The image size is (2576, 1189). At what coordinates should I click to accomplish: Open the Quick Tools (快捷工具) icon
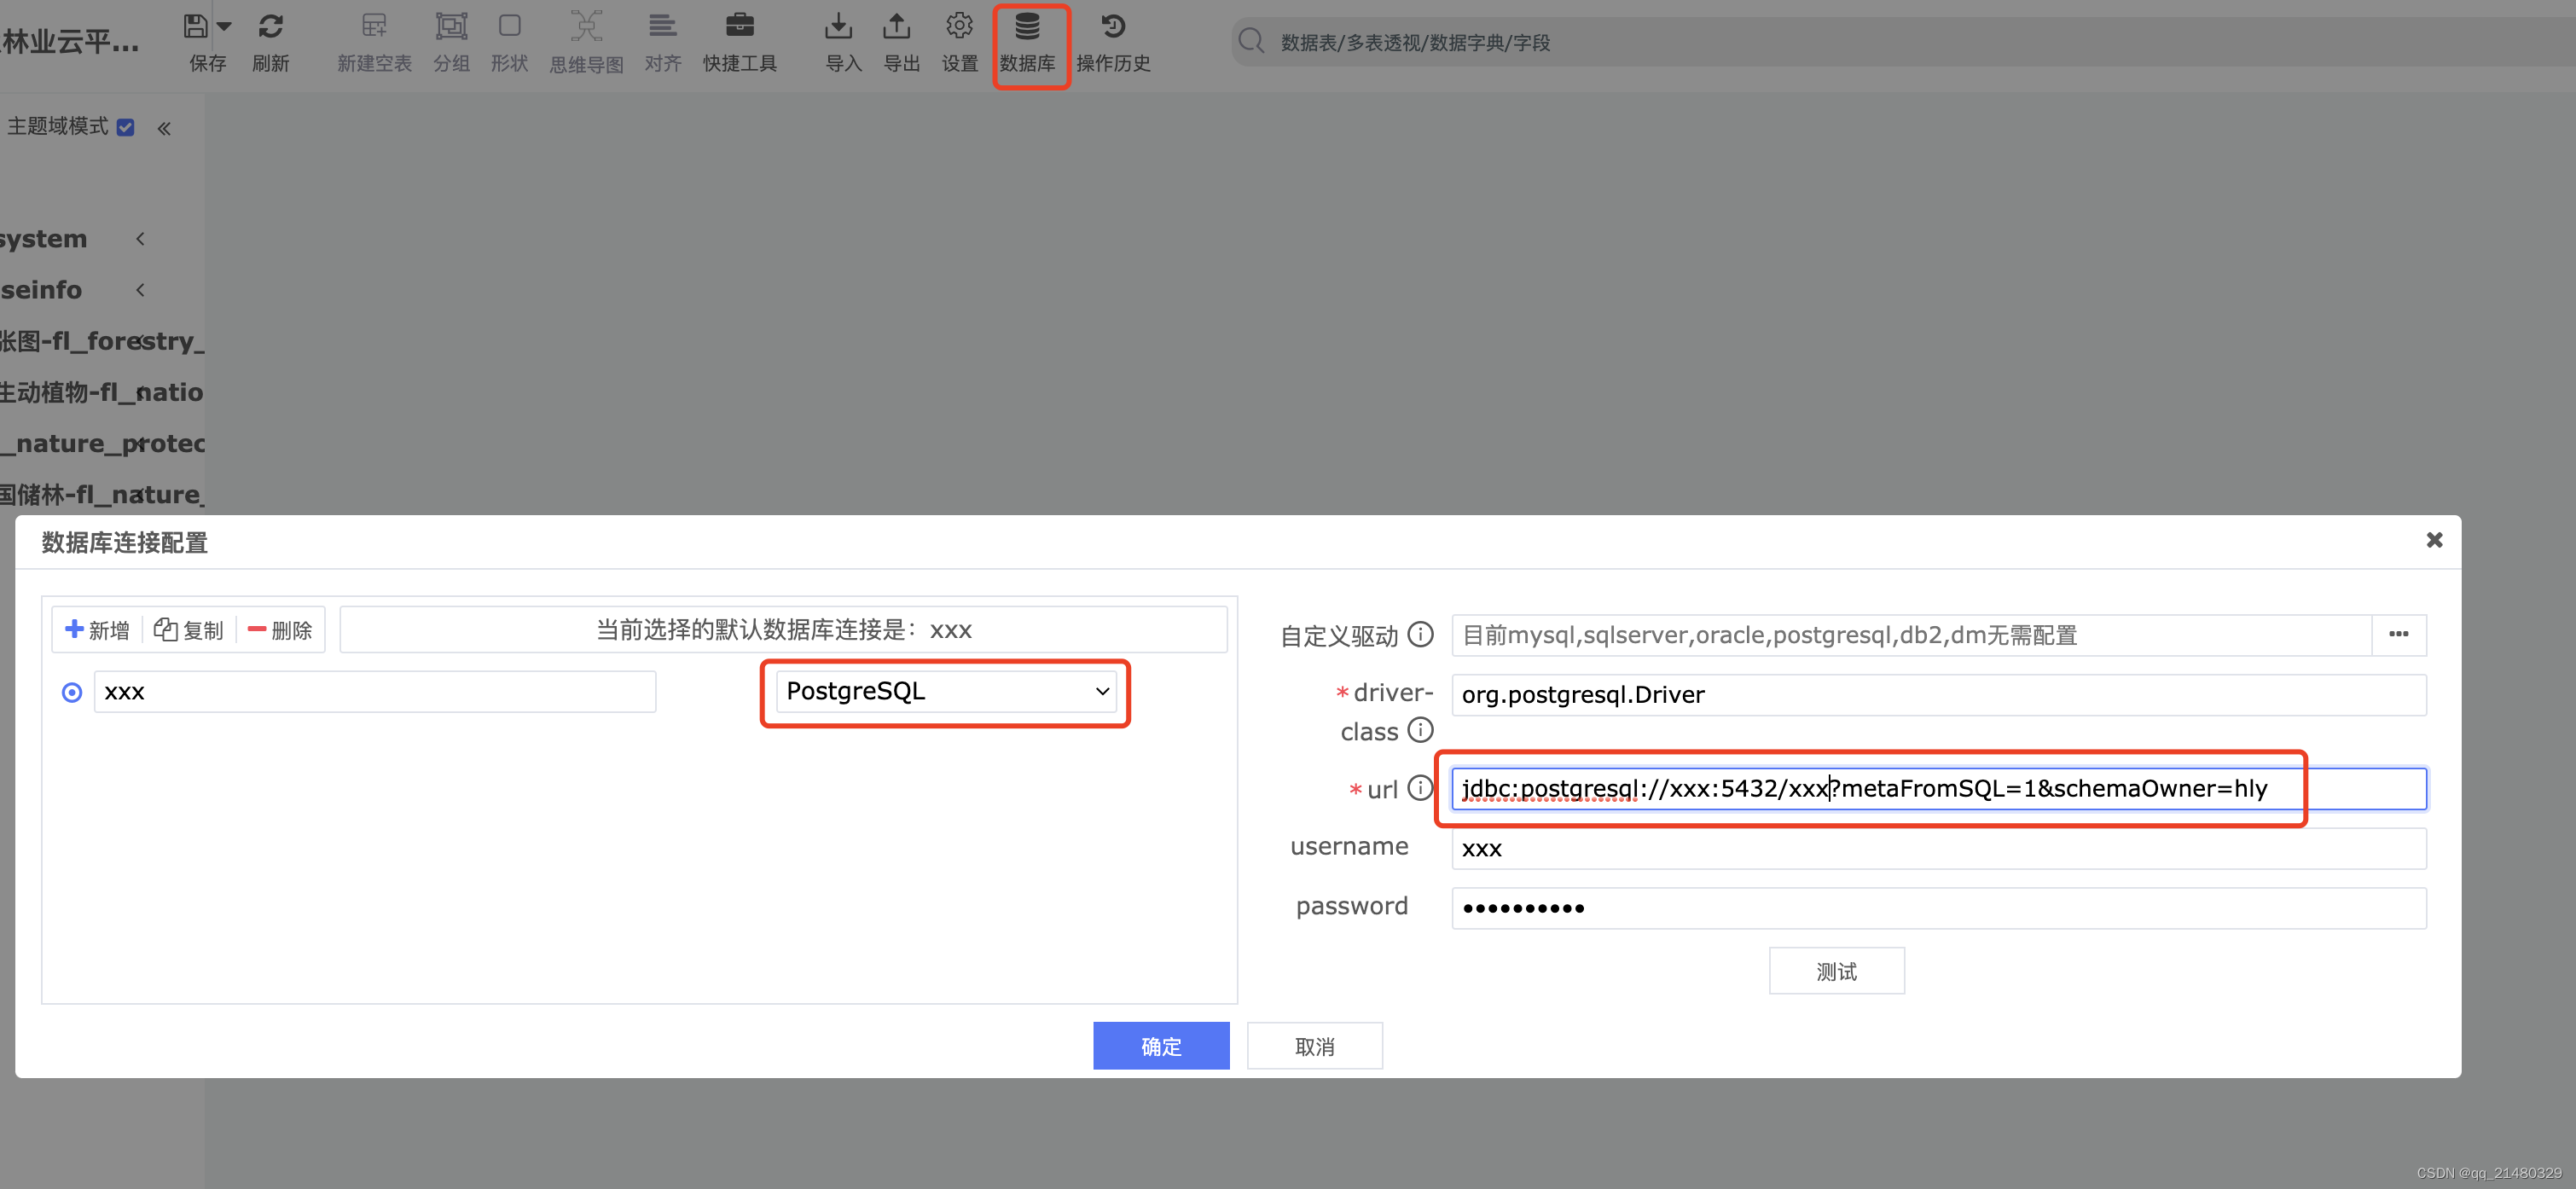[x=740, y=26]
